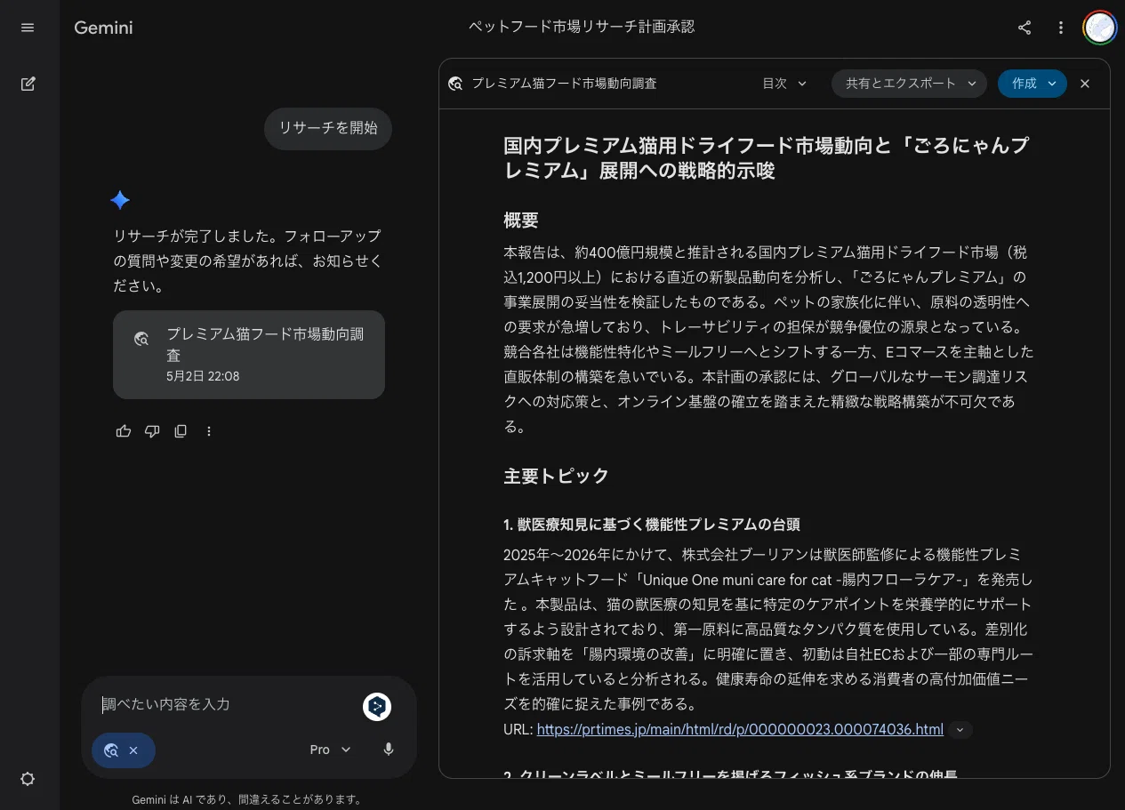Screen dimensions: 1125x810
Task: Click the share conversation icon
Action: click(1025, 28)
